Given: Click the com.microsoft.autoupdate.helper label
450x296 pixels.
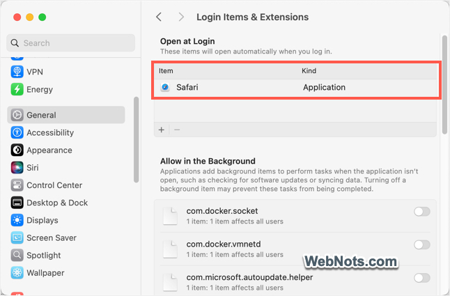Looking at the screenshot, I should coord(249,277).
